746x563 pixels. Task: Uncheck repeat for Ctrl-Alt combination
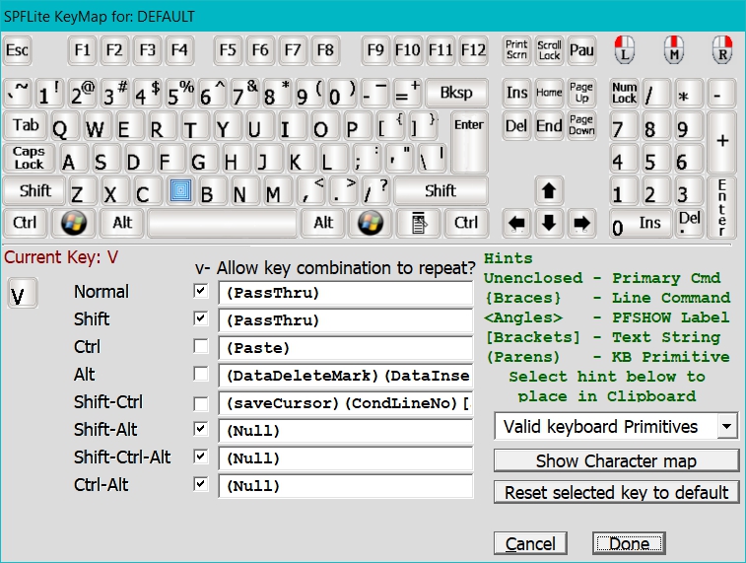click(x=201, y=484)
